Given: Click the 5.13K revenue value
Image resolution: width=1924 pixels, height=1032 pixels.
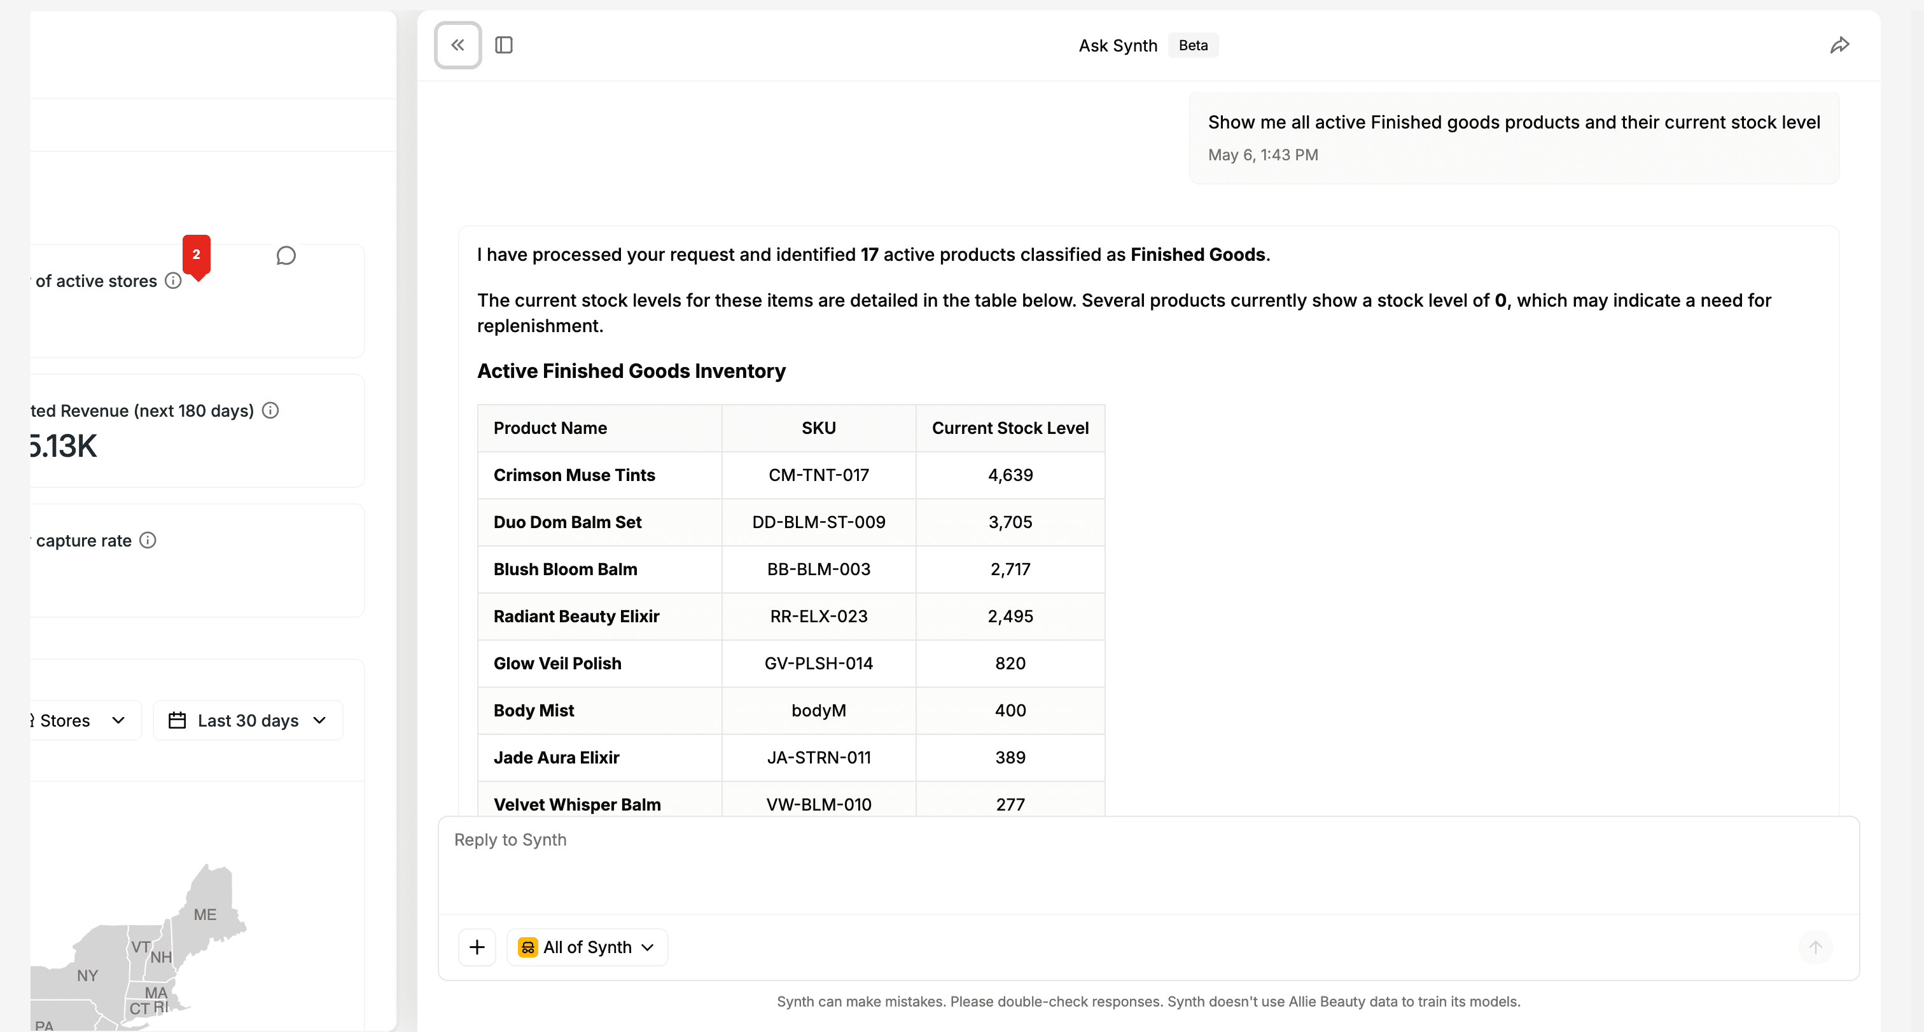Looking at the screenshot, I should pos(63,447).
